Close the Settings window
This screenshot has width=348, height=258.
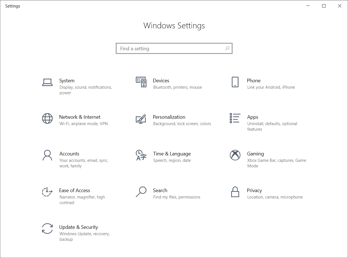(x=340, y=6)
